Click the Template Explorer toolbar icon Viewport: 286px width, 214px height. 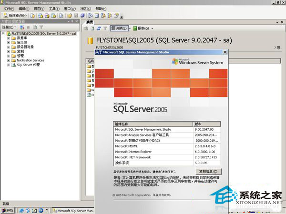110,16
